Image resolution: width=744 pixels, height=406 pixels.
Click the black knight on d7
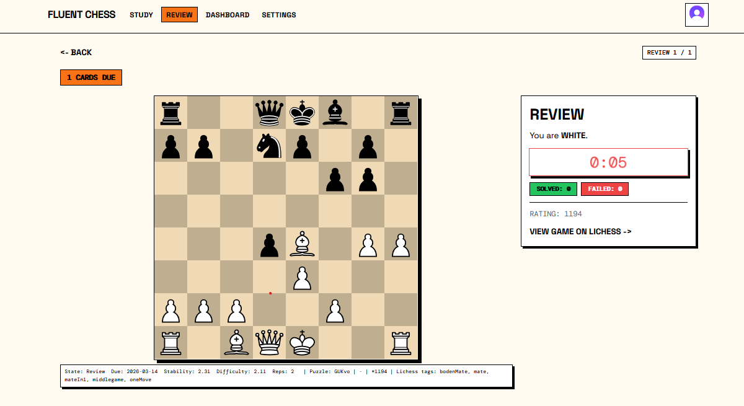coord(270,146)
